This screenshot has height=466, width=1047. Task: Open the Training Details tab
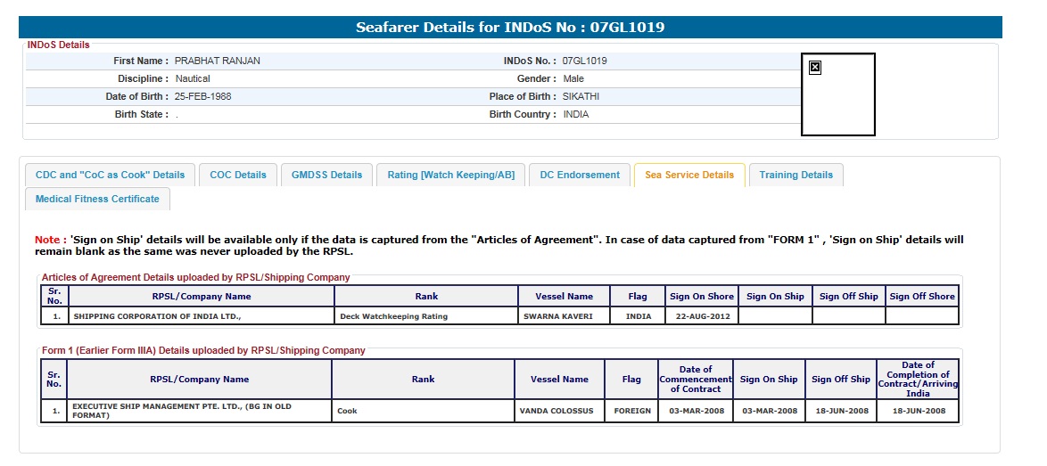pyautogui.click(x=796, y=176)
